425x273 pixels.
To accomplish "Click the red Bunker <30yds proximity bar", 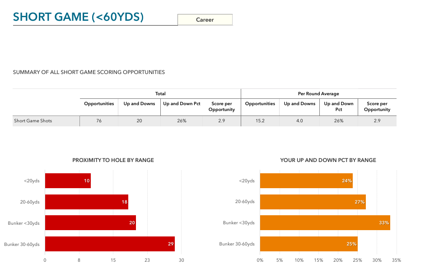I will [x=90, y=222].
